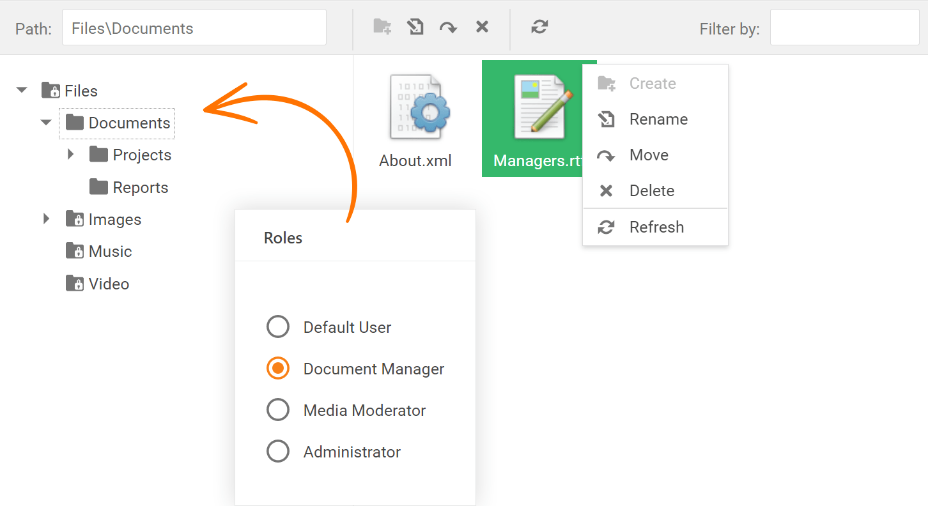Click the Rename icon in the toolbar
This screenshot has height=506, width=928.
[415, 27]
